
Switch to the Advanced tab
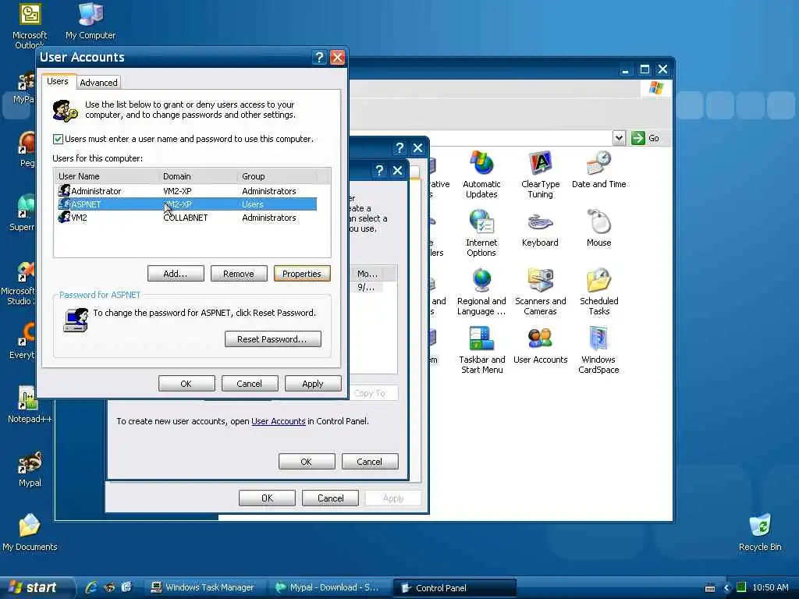tap(98, 83)
